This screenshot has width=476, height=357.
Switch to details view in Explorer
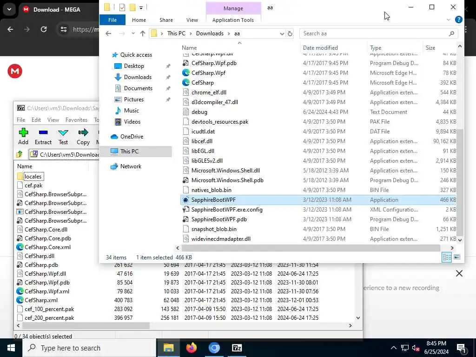447,257
